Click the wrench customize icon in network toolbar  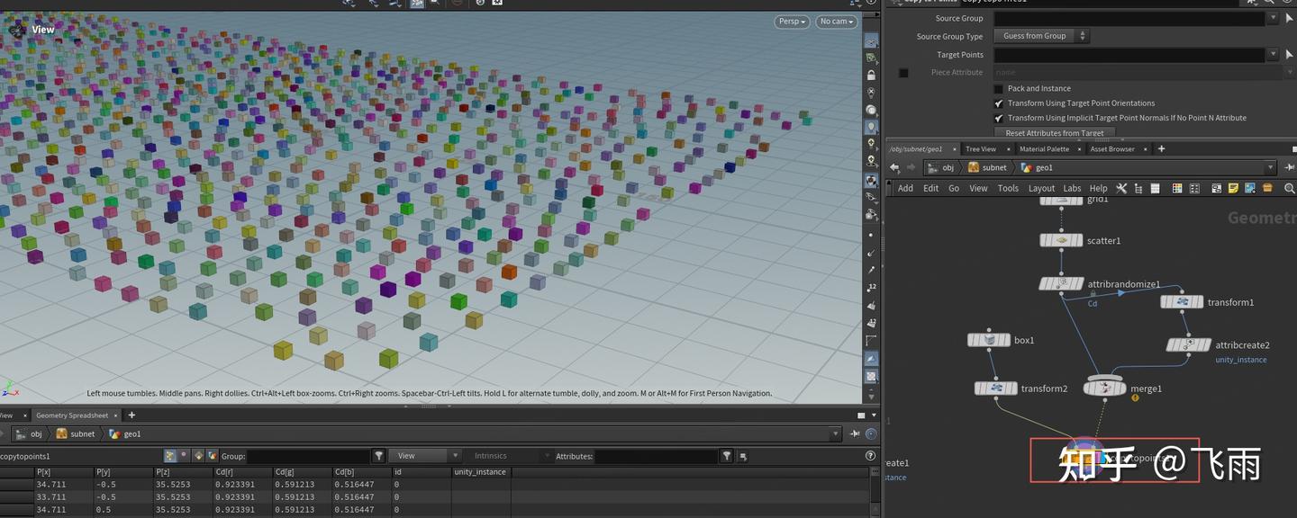pyautogui.click(x=1121, y=188)
